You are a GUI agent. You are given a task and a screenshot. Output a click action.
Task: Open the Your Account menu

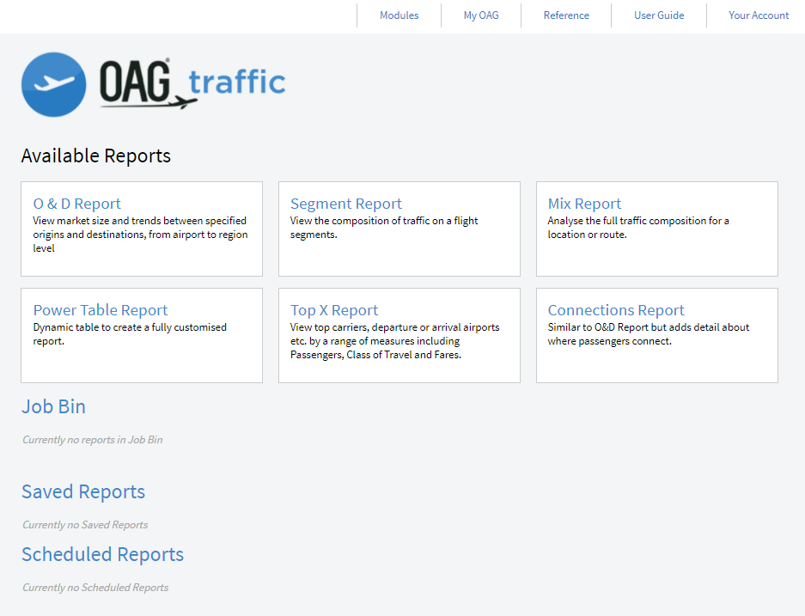759,15
